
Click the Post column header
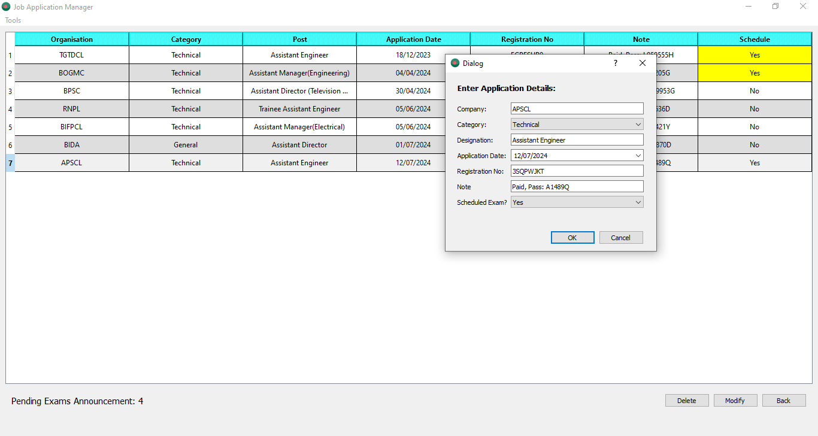coord(299,40)
